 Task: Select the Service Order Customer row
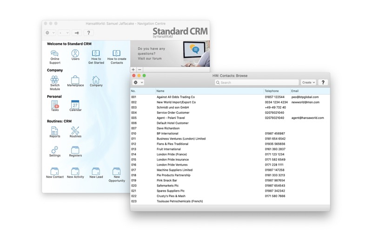coord(230,113)
